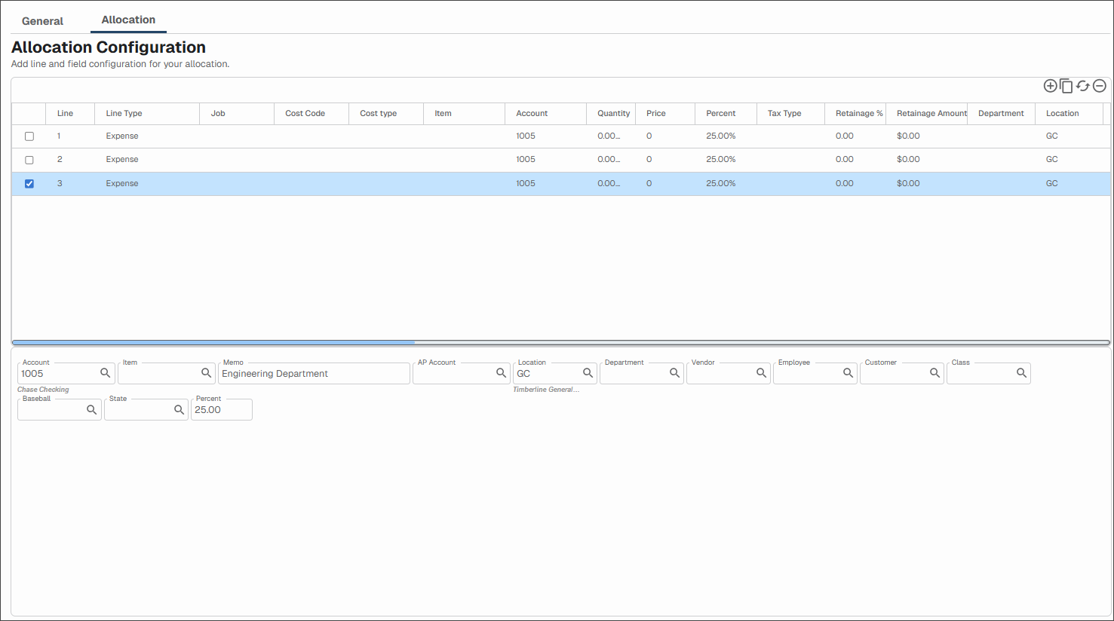
Task: Remove selected line with minus icon
Action: point(1100,86)
